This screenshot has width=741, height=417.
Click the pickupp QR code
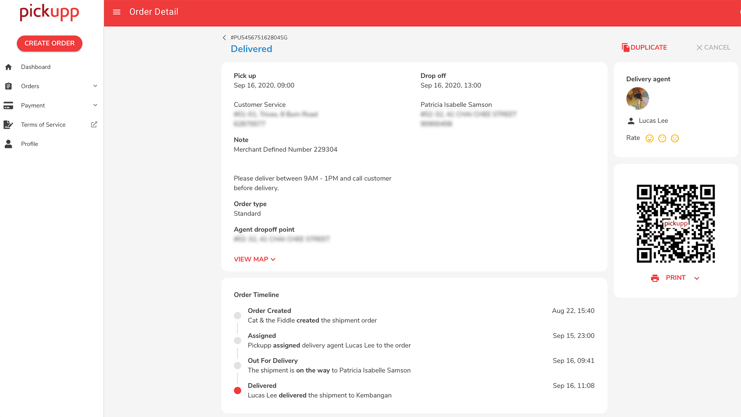pyautogui.click(x=676, y=224)
